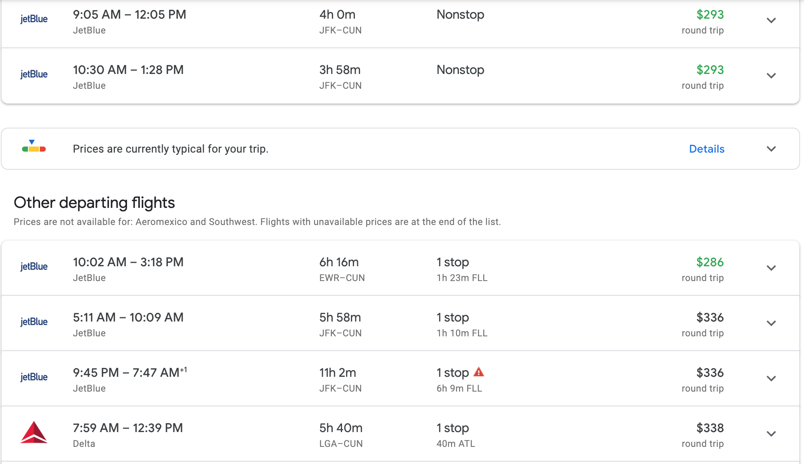
Task: Expand the 10:30 AM nonstop flight details
Action: (771, 76)
